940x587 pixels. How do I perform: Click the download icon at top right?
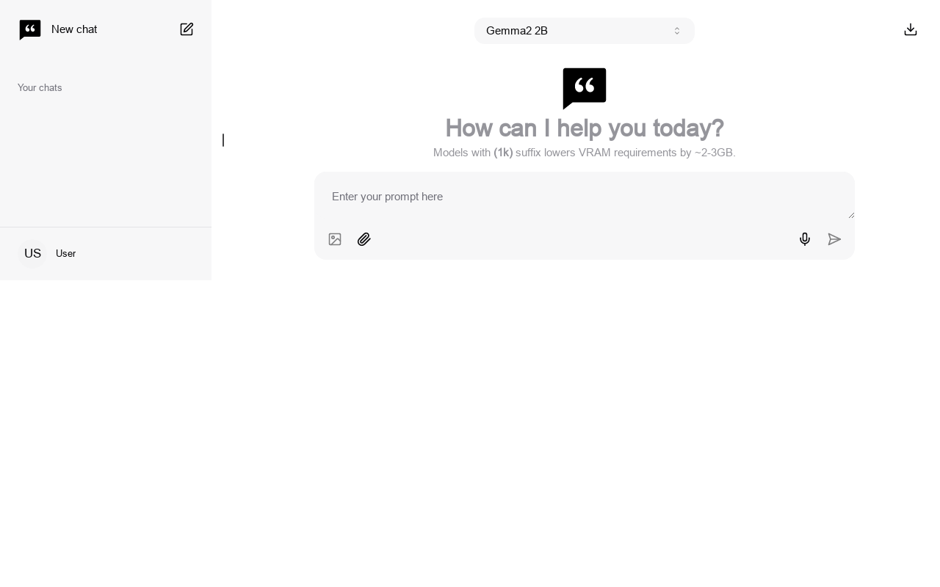click(x=911, y=29)
